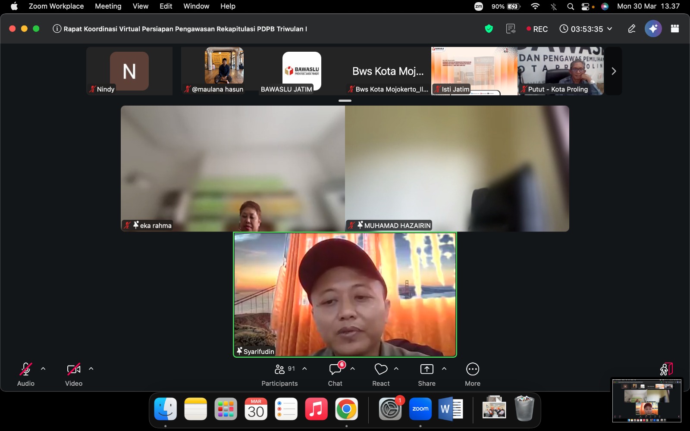Select the Putut - Kota Proling thumbnail
Screen dimensions: 690x431
tap(560, 71)
